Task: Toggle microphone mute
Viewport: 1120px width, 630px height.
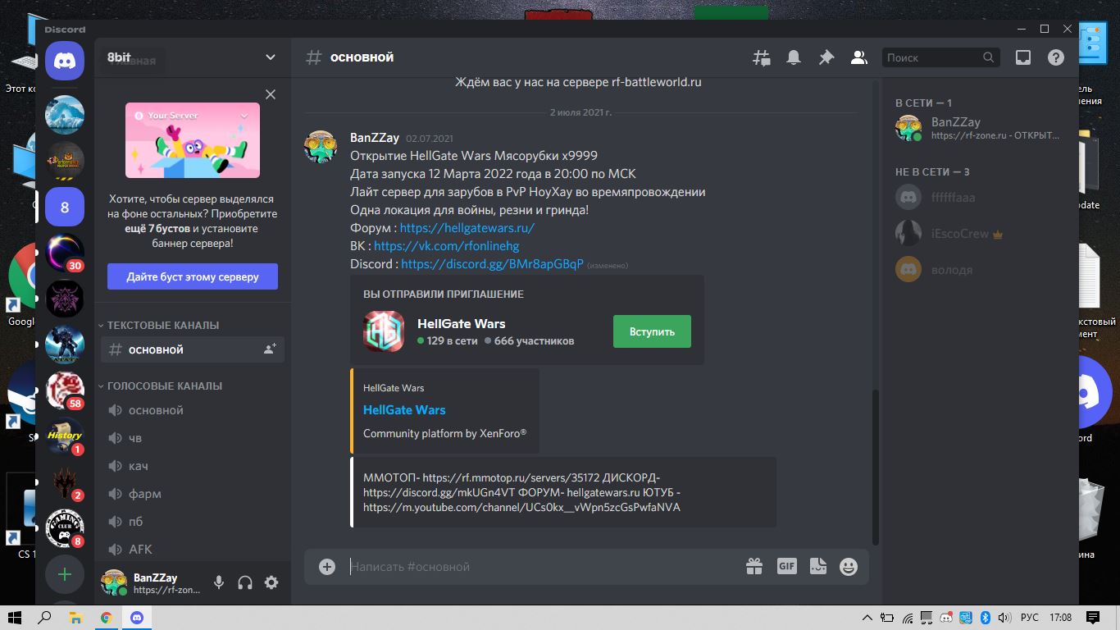Action: (219, 582)
